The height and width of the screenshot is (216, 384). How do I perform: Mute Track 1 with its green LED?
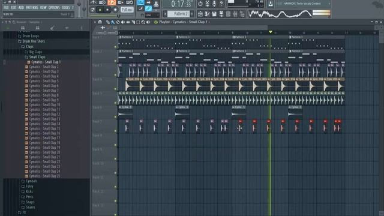pyautogui.click(x=115, y=47)
